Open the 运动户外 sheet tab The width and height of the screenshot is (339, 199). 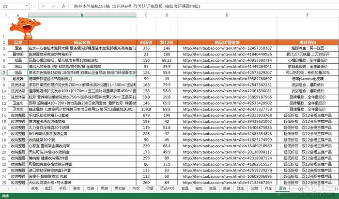pyautogui.click(x=167, y=188)
